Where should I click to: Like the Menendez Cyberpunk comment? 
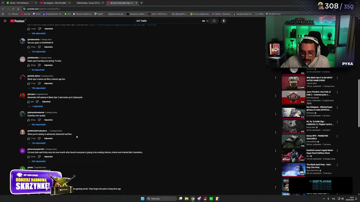pos(29,102)
